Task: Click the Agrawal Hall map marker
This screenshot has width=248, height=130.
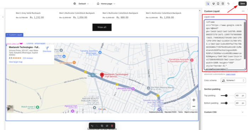Action: (72, 111)
